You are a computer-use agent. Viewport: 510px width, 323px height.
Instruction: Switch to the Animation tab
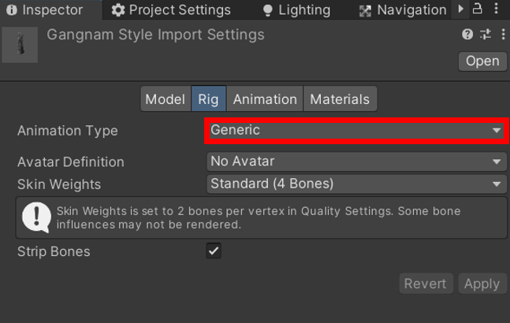(x=265, y=98)
